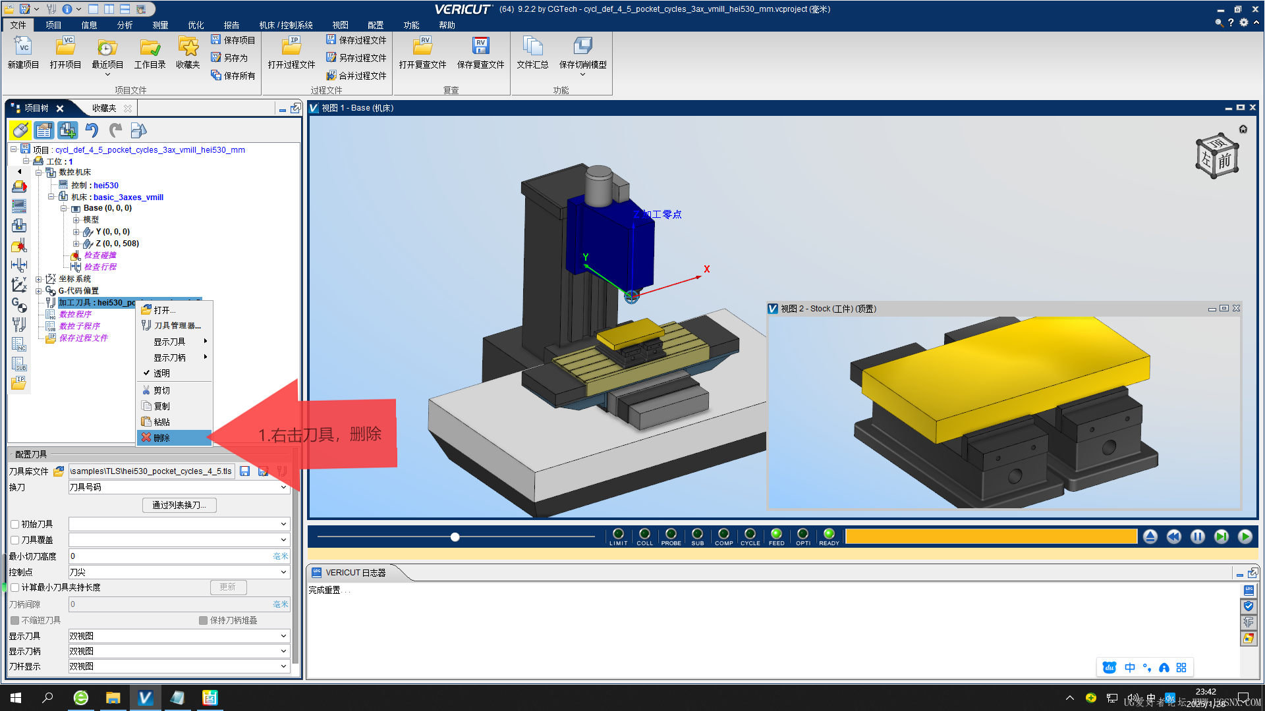This screenshot has width=1265, height=711.
Task: Click the tooling sidebar icon
Action: pos(19,325)
